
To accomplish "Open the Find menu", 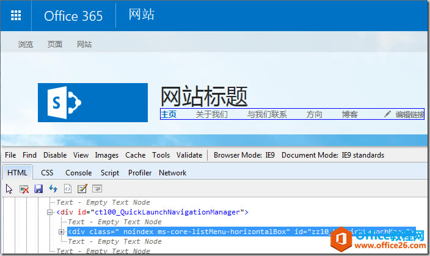I will tap(29, 155).
